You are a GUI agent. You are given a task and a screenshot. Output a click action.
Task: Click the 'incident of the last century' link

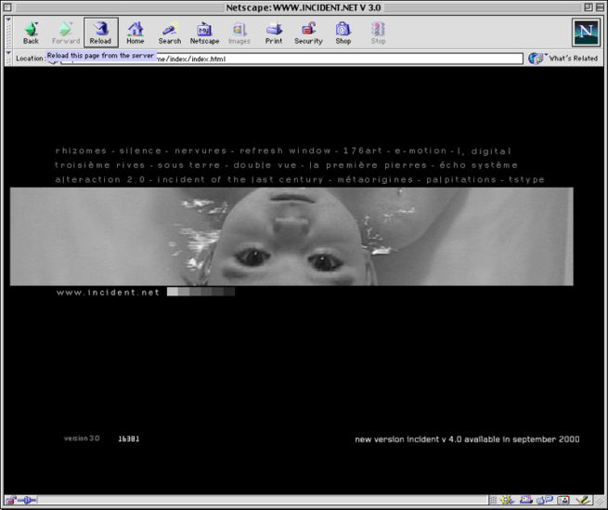pyautogui.click(x=242, y=179)
